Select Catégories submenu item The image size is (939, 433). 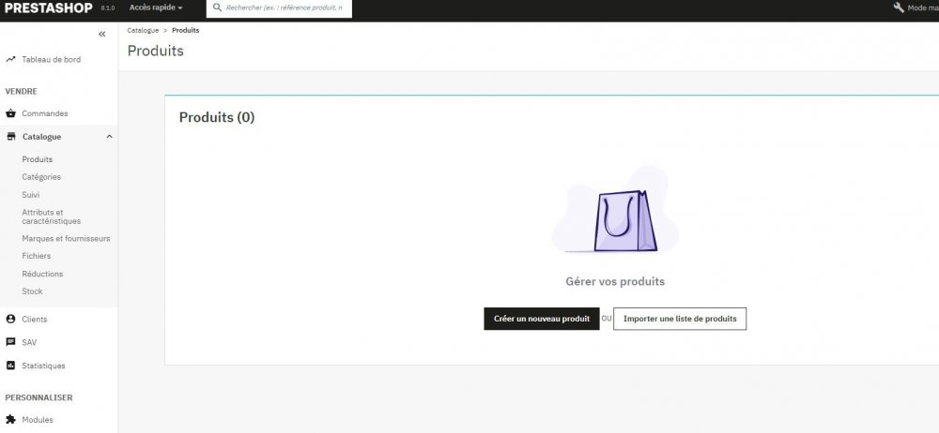pyautogui.click(x=41, y=177)
